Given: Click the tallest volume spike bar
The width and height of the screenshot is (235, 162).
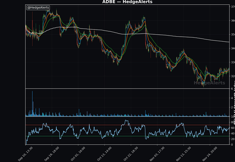Looking at the screenshot, I should point(32,103).
